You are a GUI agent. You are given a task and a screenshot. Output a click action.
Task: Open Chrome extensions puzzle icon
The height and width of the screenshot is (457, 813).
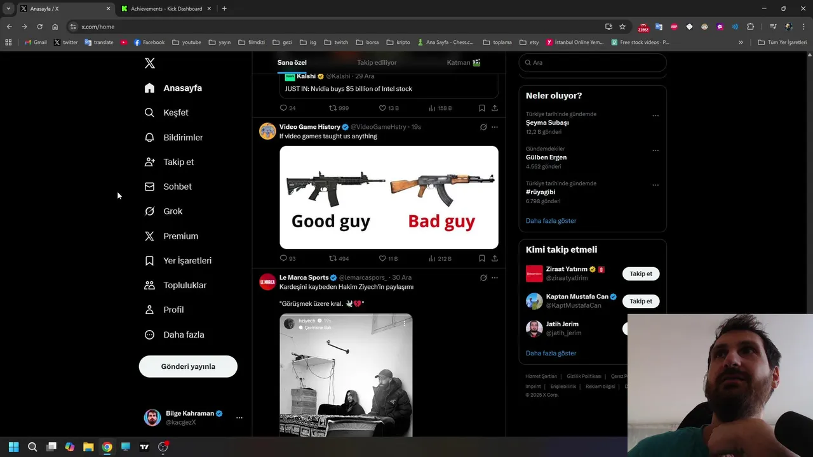tap(750, 27)
